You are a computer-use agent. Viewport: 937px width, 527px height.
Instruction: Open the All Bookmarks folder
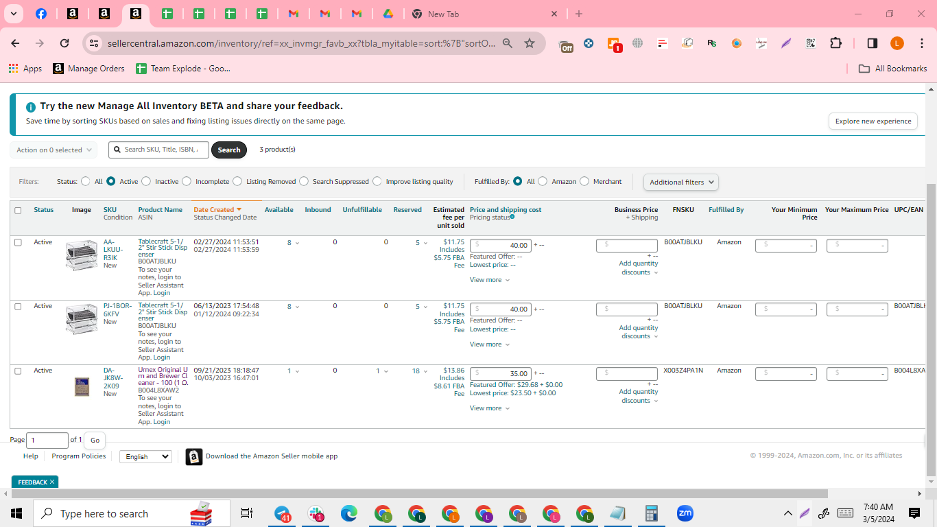[893, 69]
